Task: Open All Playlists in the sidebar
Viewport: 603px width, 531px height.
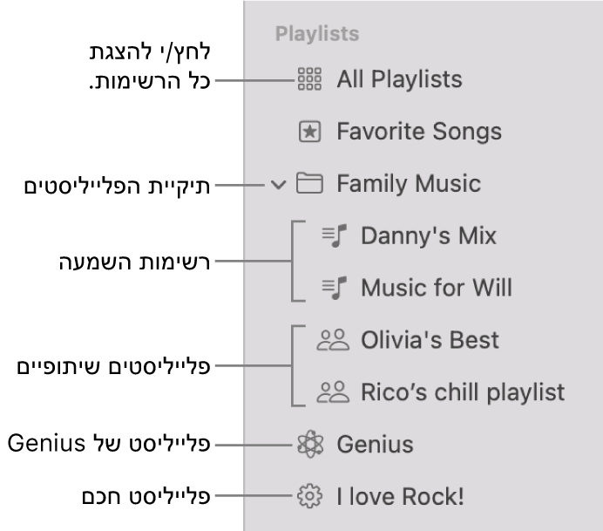Action: click(399, 80)
